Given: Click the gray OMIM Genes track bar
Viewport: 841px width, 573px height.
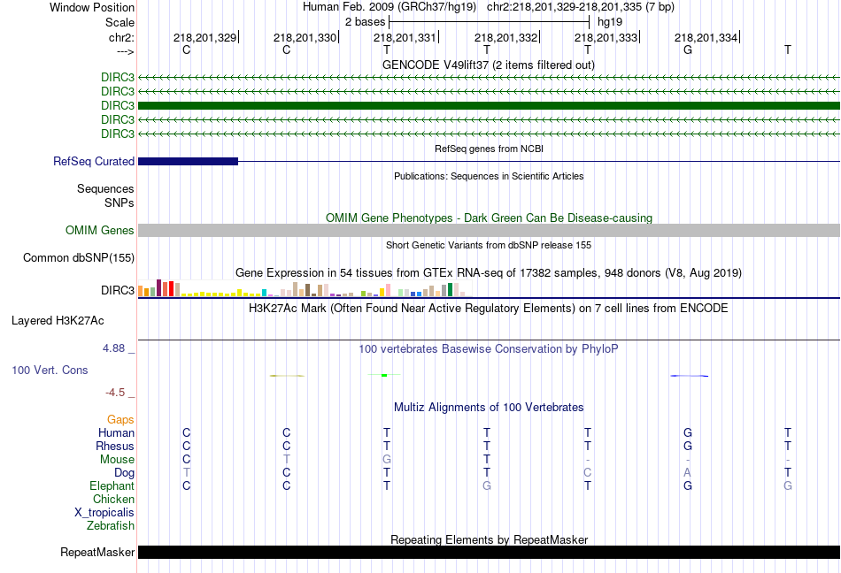Looking at the screenshot, I should click(x=489, y=230).
